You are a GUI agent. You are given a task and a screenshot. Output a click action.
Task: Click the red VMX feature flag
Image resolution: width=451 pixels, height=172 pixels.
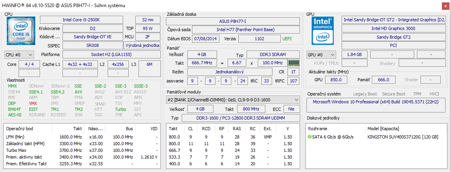click(x=33, y=103)
